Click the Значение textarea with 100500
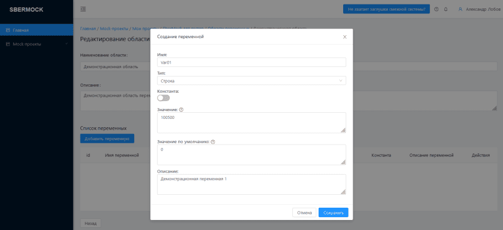 (x=251, y=122)
